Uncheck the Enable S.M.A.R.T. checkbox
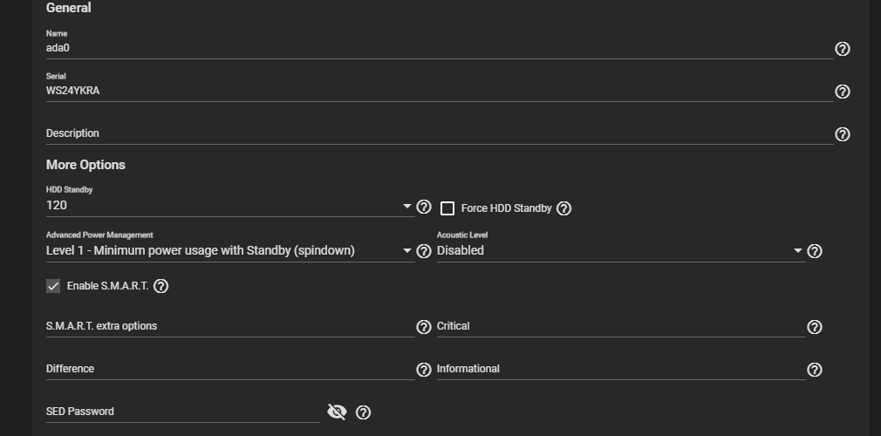 click(x=53, y=286)
